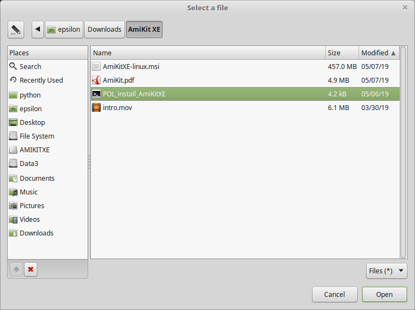
Task: Click the 6.1 MB size cell
Action: click(338, 108)
